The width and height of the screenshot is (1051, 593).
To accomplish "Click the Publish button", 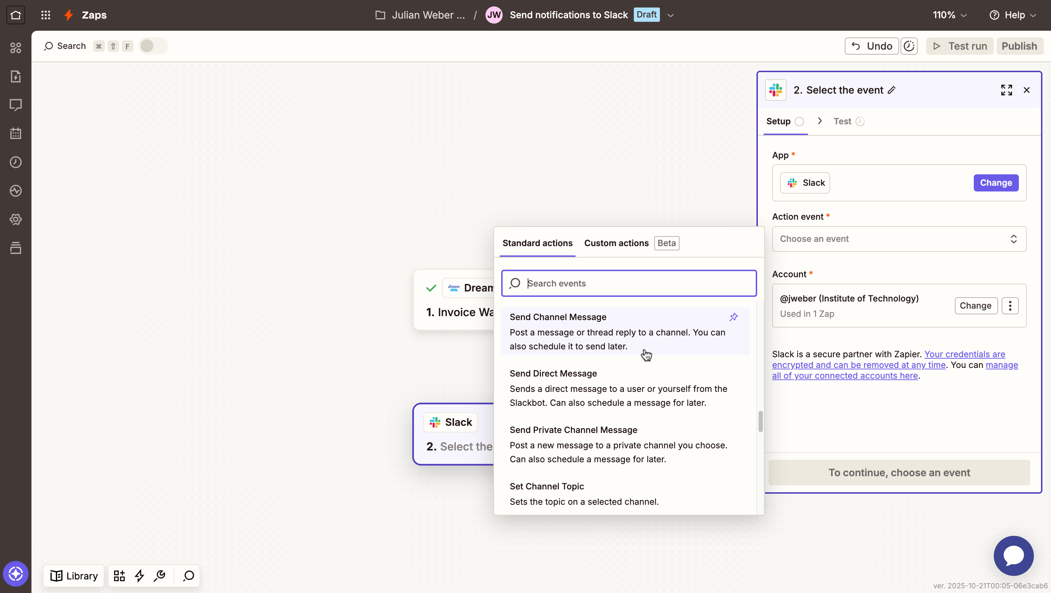I will pos(1019,46).
